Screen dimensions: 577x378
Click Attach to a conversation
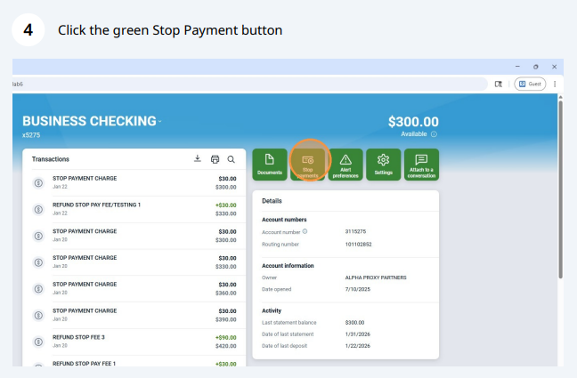point(422,164)
